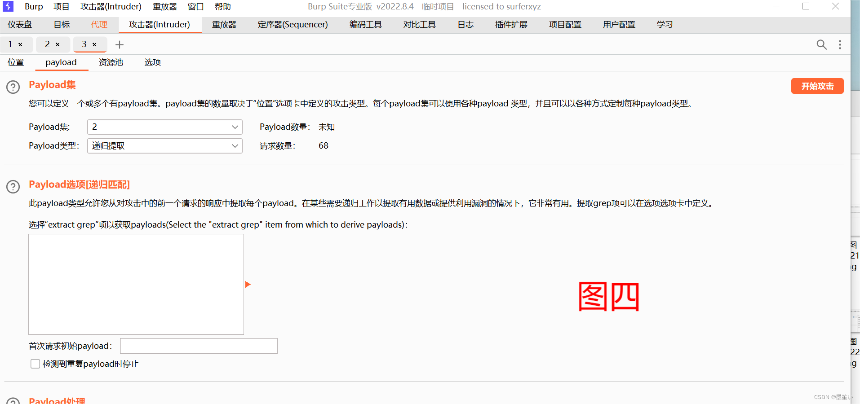
Task: Add a new Intruder tab with plus
Action: (x=120, y=44)
